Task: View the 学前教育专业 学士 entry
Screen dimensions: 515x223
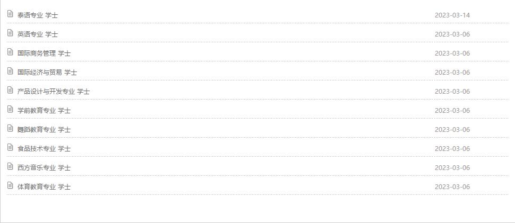Action: click(x=44, y=111)
